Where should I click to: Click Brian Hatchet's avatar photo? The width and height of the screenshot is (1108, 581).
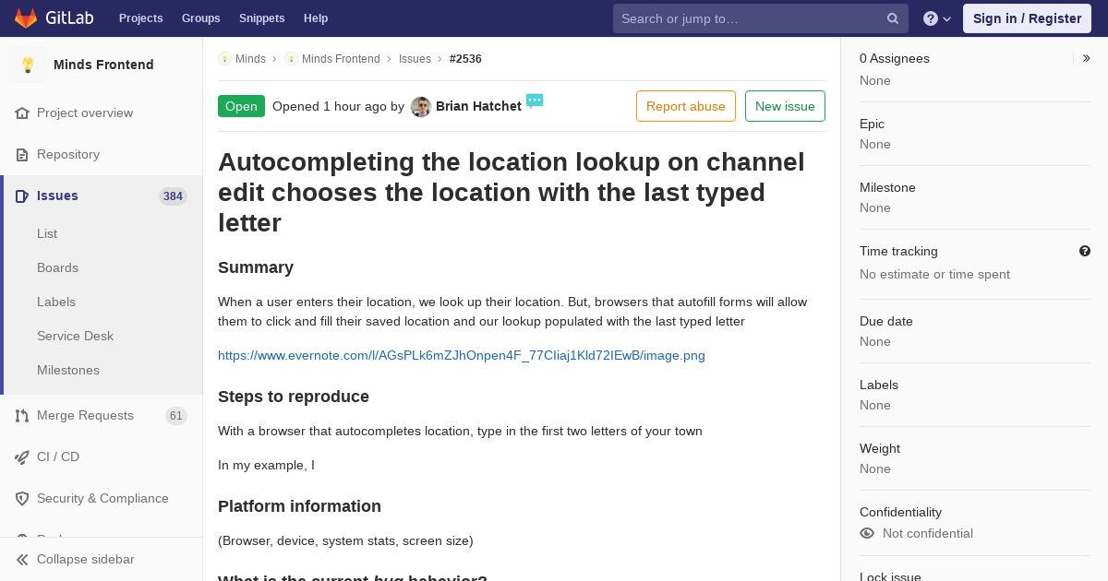pyautogui.click(x=421, y=107)
